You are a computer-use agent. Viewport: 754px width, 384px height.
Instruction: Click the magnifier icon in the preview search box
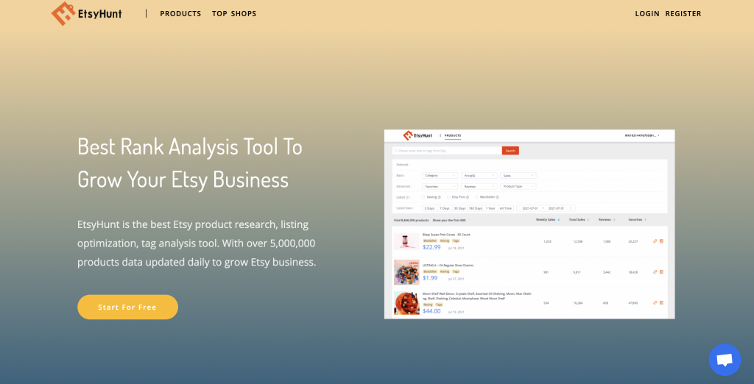point(395,150)
